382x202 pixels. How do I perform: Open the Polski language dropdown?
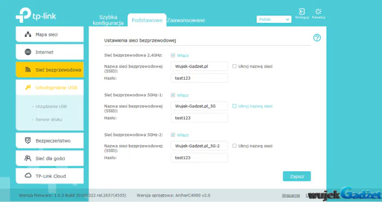pos(274,19)
